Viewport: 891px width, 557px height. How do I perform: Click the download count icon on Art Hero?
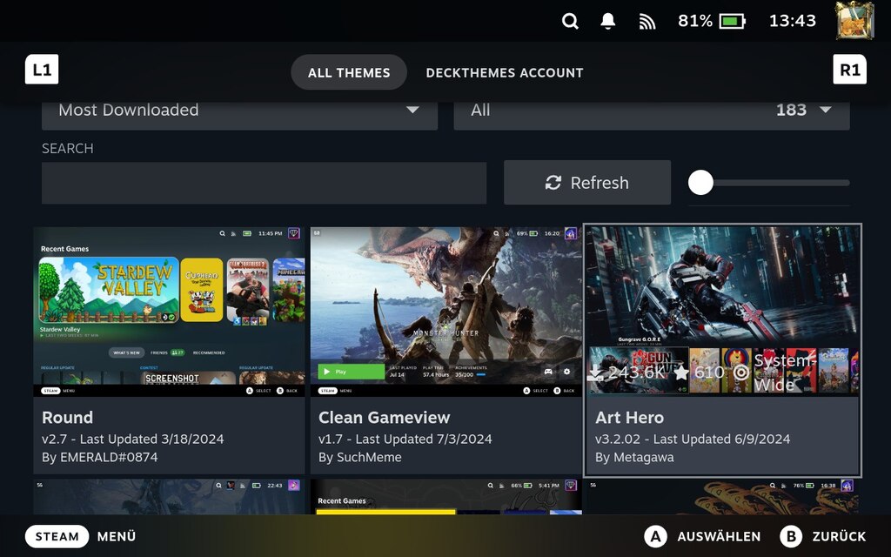coord(596,372)
